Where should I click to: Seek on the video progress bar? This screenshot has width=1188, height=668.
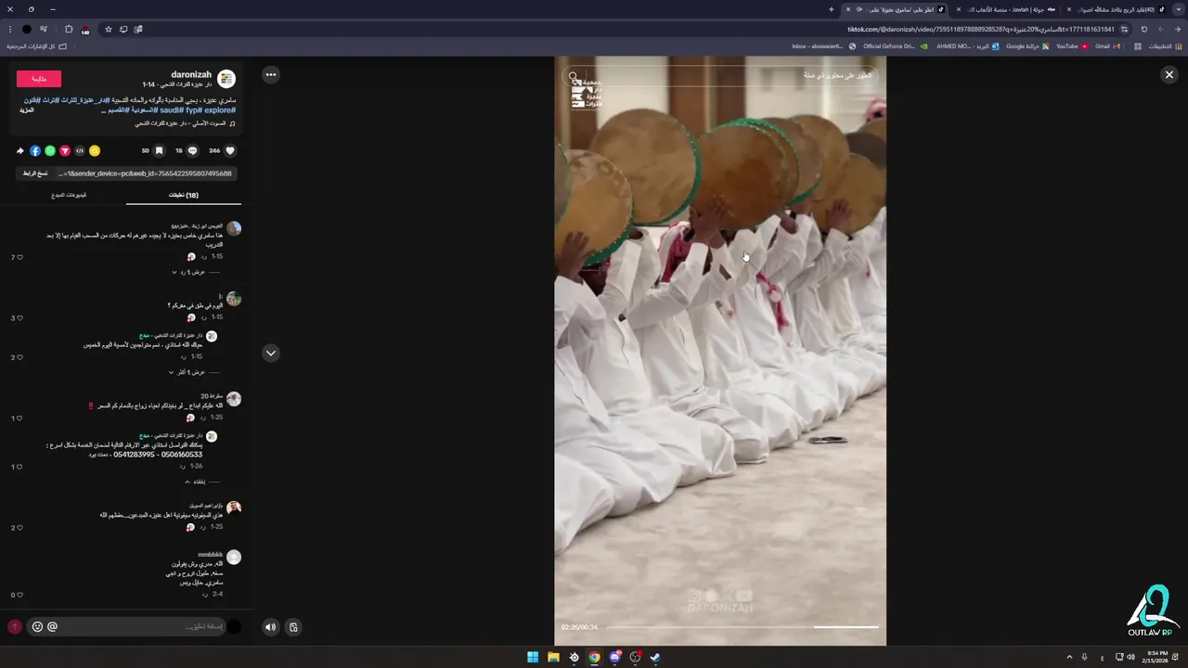pos(742,627)
